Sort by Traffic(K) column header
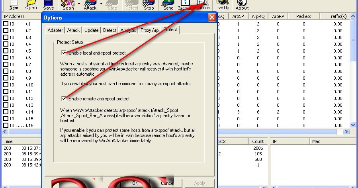The image size is (358, 188). (x=335, y=16)
